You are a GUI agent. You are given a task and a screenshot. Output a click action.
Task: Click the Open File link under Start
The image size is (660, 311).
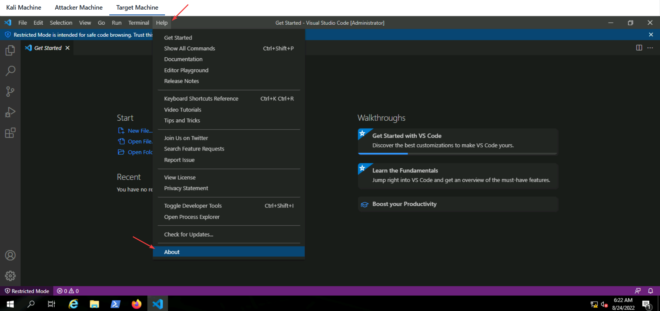(x=135, y=141)
